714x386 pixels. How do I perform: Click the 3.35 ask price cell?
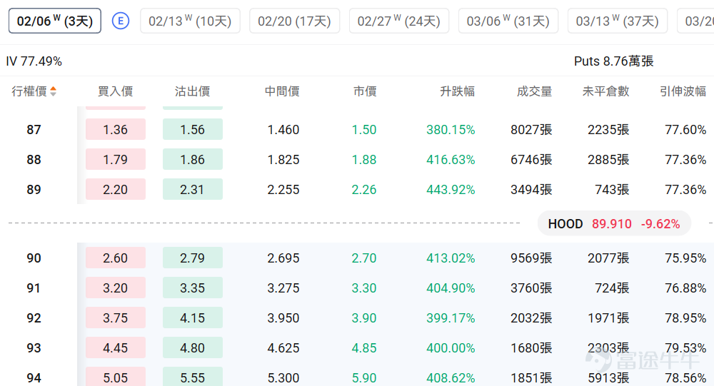click(193, 288)
